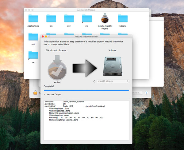The width and height of the screenshot is (184, 150).
Task: Click the 'Verified' label under installer icon
Action: [57, 82]
